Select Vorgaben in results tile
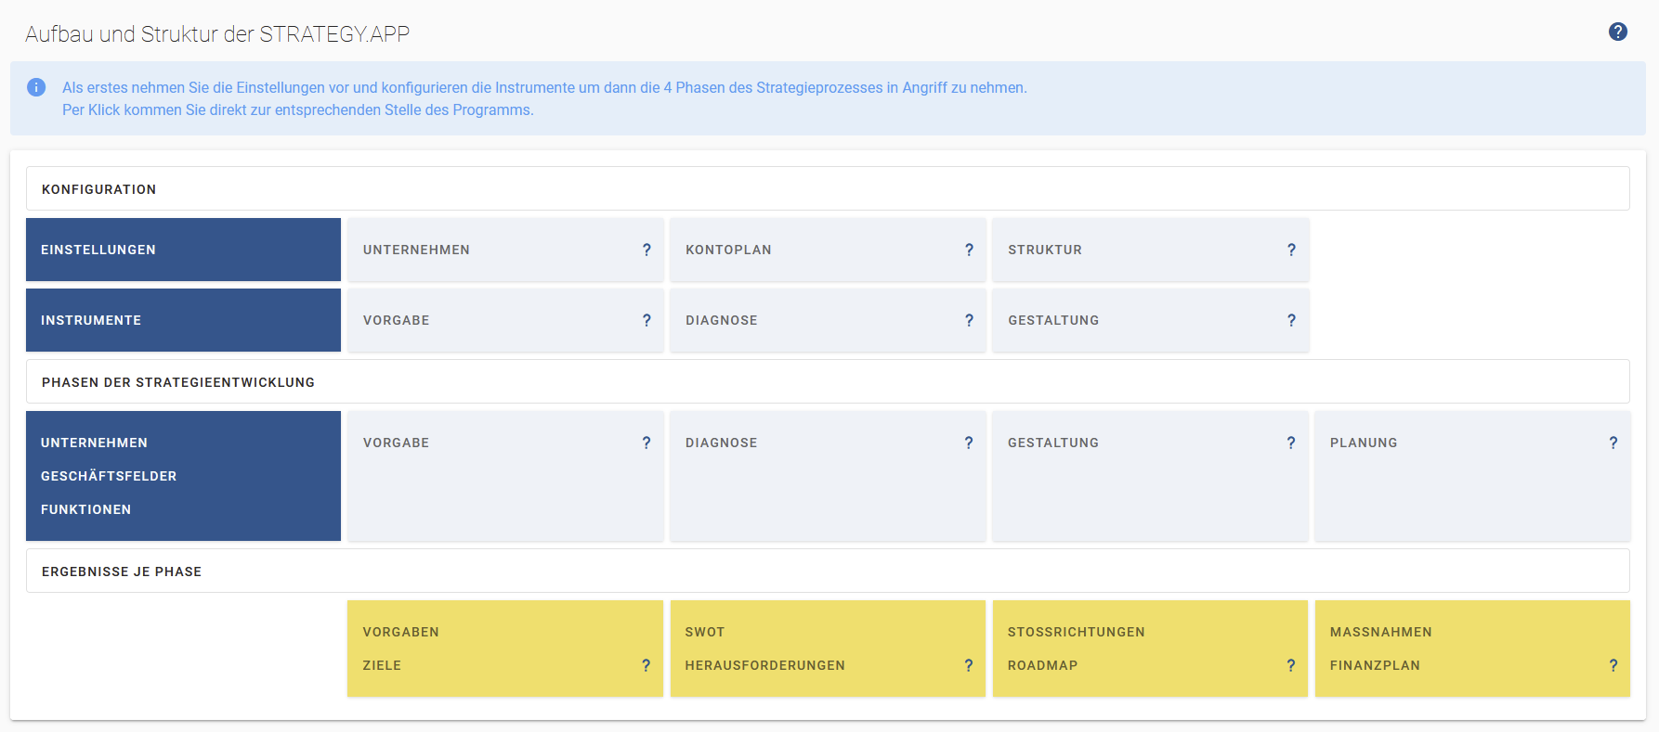The image size is (1659, 732). point(400,632)
